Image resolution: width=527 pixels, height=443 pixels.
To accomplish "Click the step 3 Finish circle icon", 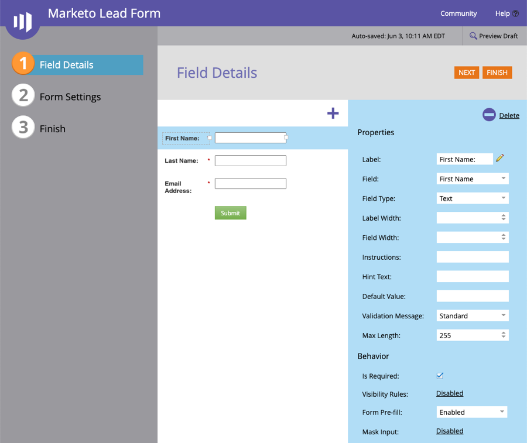I will tap(23, 128).
